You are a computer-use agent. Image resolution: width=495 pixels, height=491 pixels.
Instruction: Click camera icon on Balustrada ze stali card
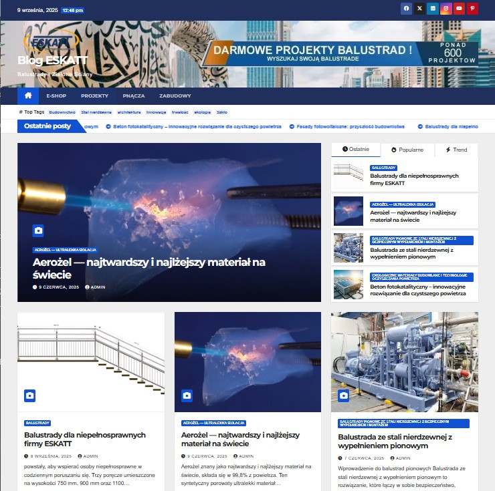point(343,395)
